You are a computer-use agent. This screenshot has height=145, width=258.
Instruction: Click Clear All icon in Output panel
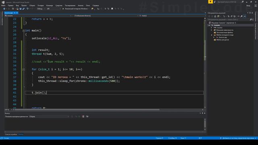pos(83,116)
